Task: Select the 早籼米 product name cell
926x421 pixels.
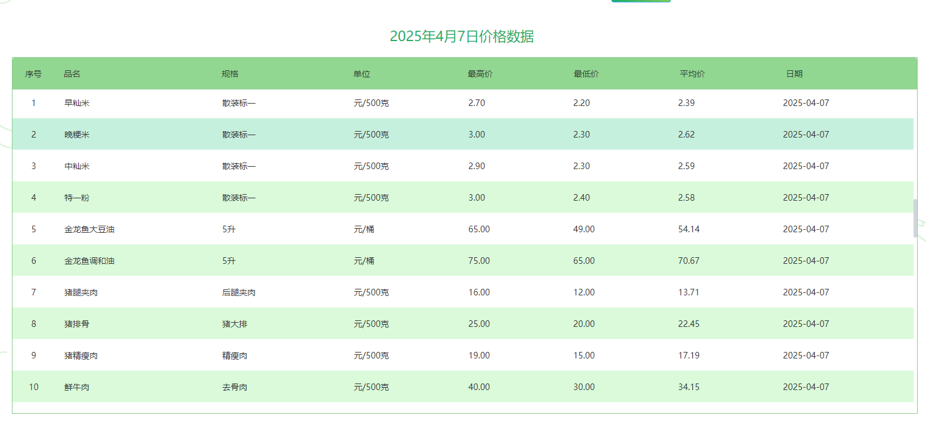Action: (77, 103)
